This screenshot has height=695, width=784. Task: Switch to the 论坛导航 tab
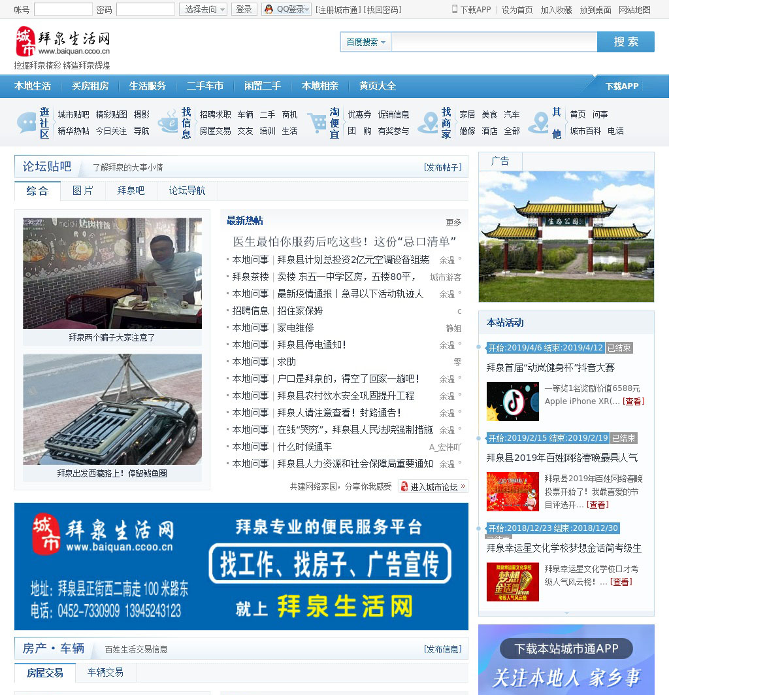pyautogui.click(x=188, y=191)
